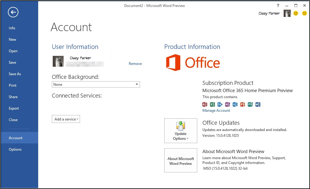Click the profile picture in the title bar
This screenshot has height=189, width=310.
click(287, 13)
